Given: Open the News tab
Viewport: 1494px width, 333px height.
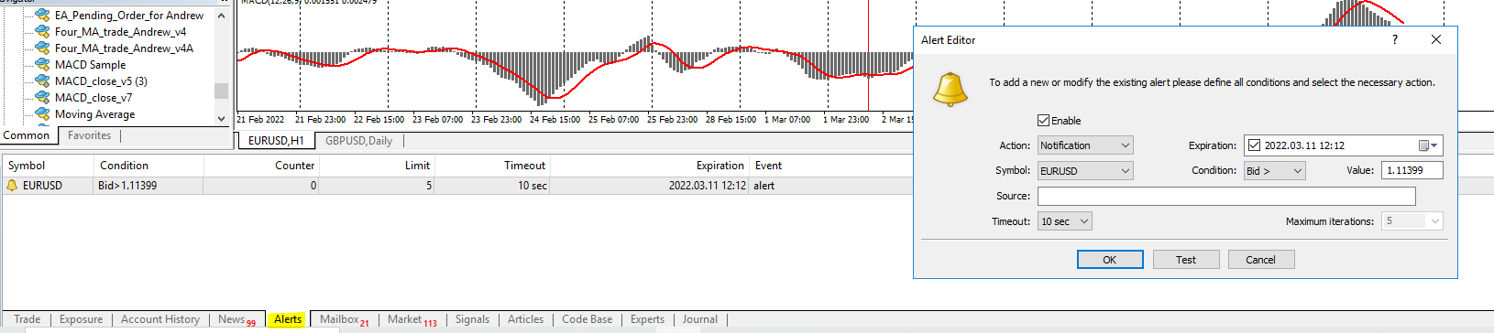Looking at the screenshot, I should (x=236, y=319).
